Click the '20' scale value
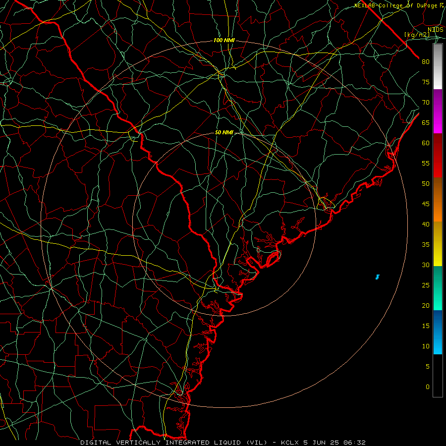This screenshot has width=446, height=446. click(426, 305)
